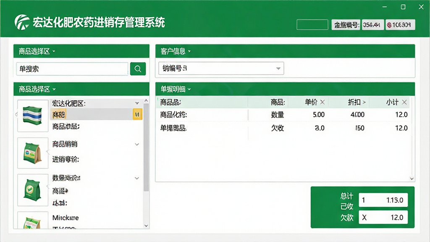Collapse the lower 商品选择区 list header
The width and height of the screenshot is (430, 242).
[x=81, y=89]
